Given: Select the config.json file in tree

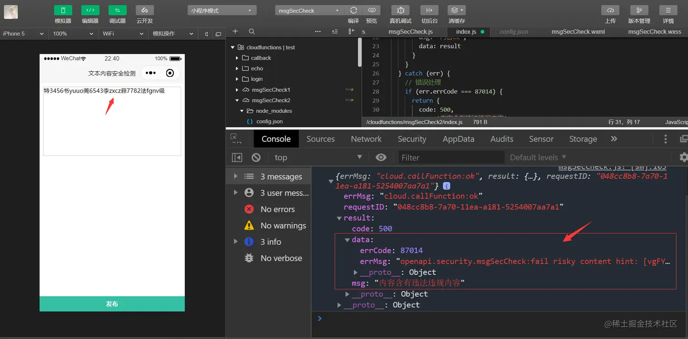Looking at the screenshot, I should click(269, 121).
